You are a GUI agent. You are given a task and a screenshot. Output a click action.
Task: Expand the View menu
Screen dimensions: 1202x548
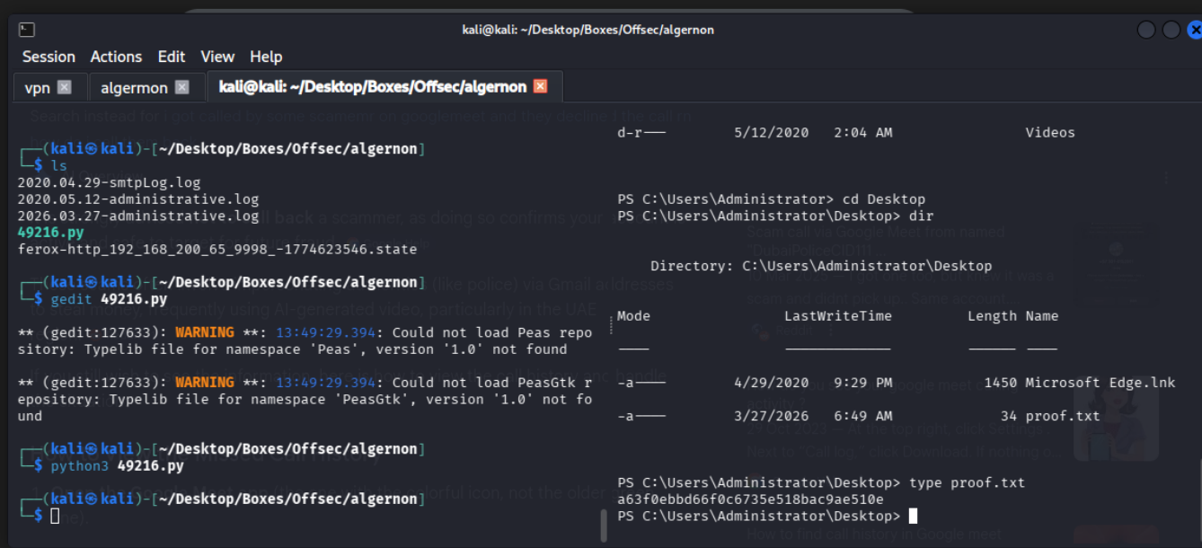point(217,57)
